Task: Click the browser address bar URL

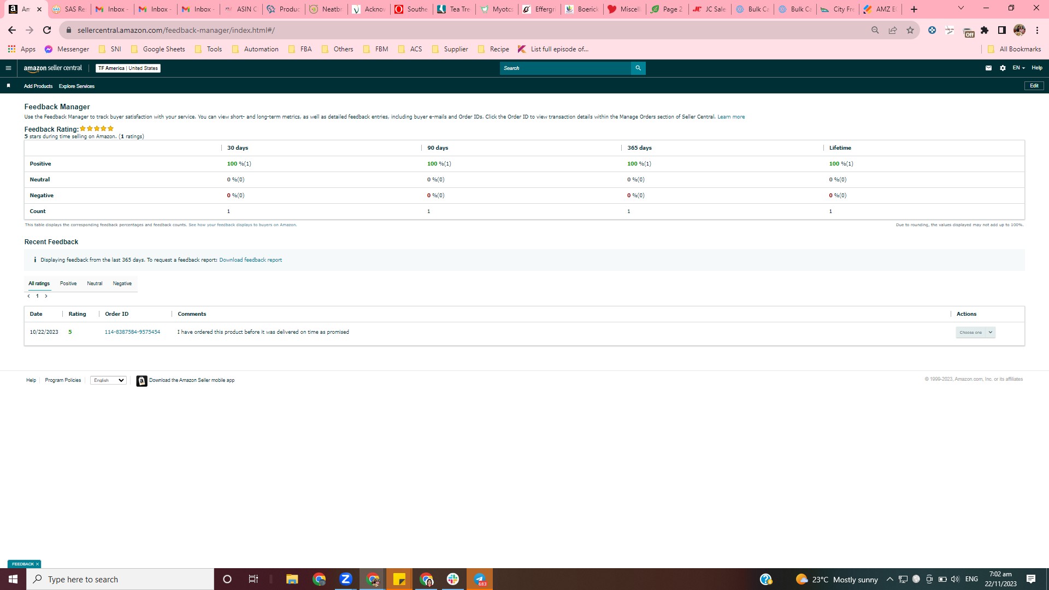Action: click(176, 30)
